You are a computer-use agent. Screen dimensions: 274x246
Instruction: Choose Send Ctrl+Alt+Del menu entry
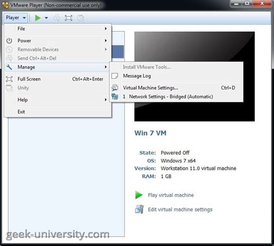(x=58, y=58)
